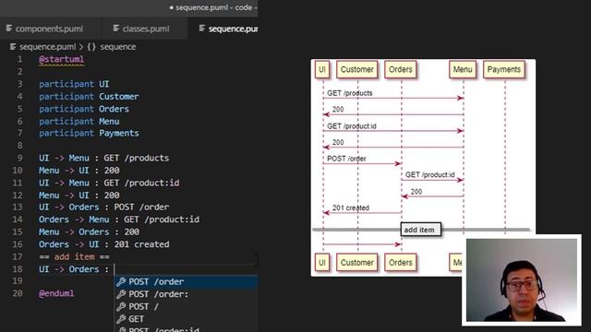Click 'GET /products' message label in diagram
Image resolution: width=591 pixels, height=332 pixels.
(350, 93)
